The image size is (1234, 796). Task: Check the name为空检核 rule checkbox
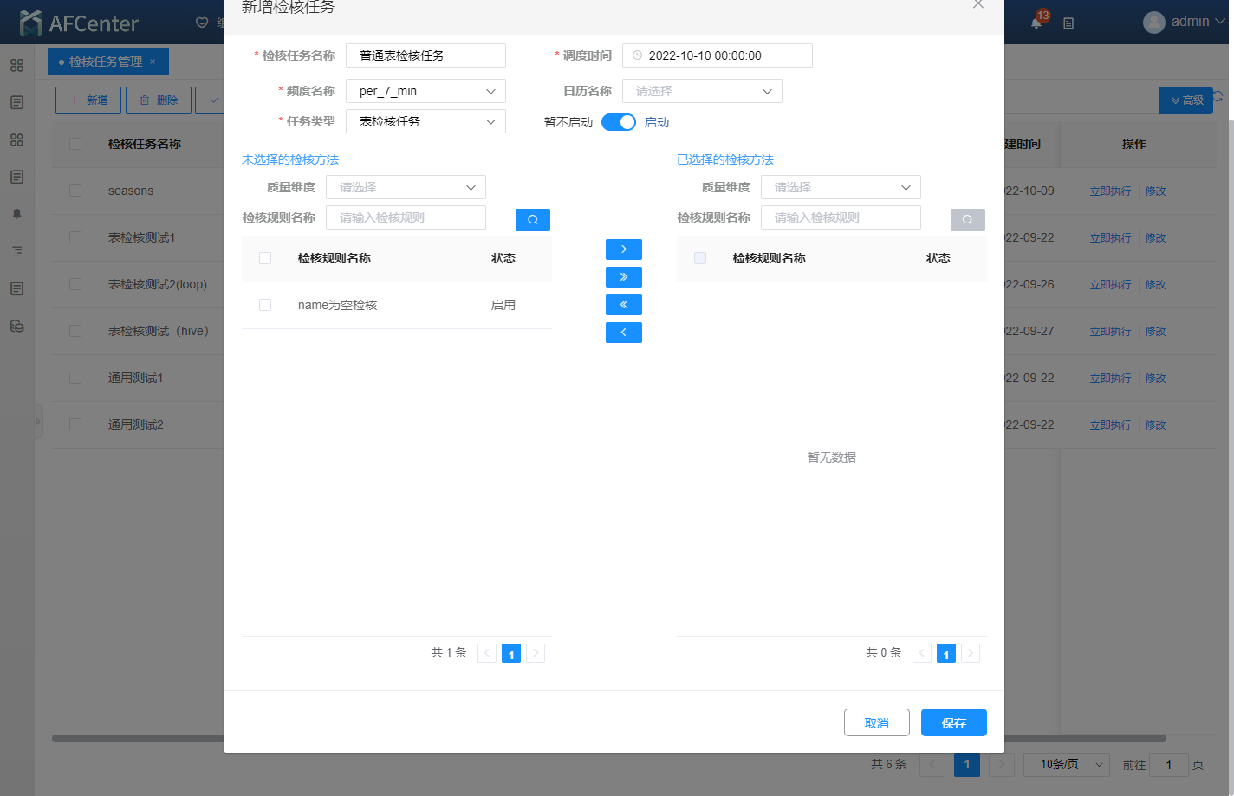pyautogui.click(x=265, y=305)
